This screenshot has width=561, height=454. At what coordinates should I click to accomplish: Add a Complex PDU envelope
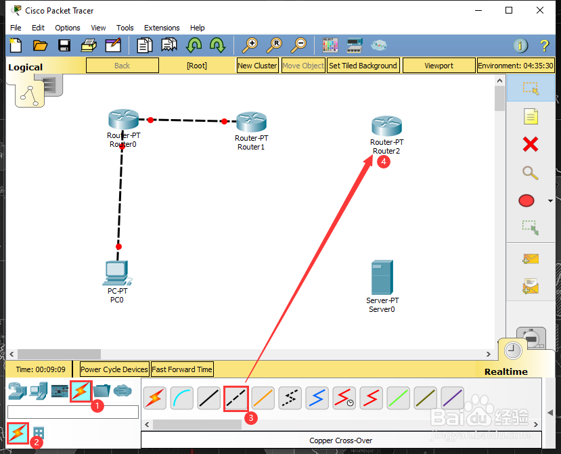531,286
